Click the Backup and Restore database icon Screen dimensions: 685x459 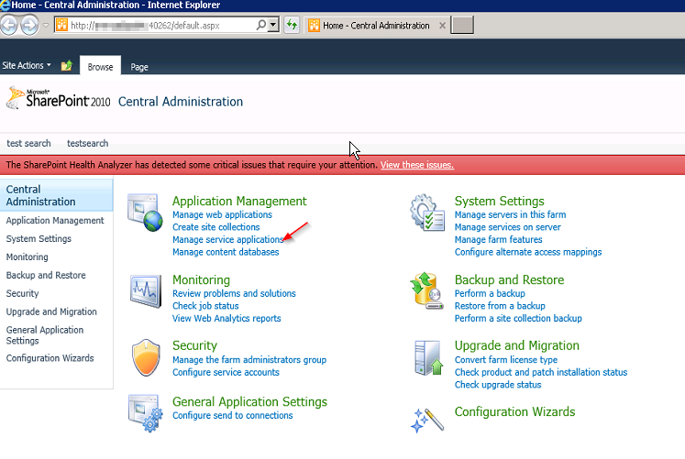pyautogui.click(x=427, y=290)
